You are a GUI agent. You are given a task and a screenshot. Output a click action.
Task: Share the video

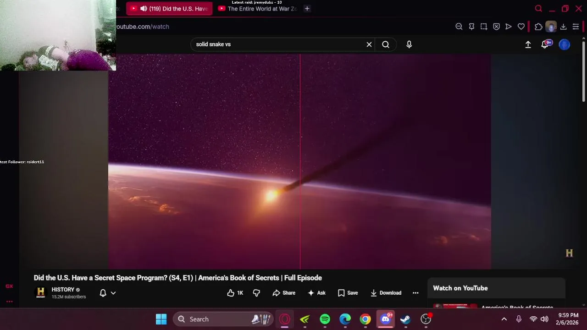coord(284,293)
